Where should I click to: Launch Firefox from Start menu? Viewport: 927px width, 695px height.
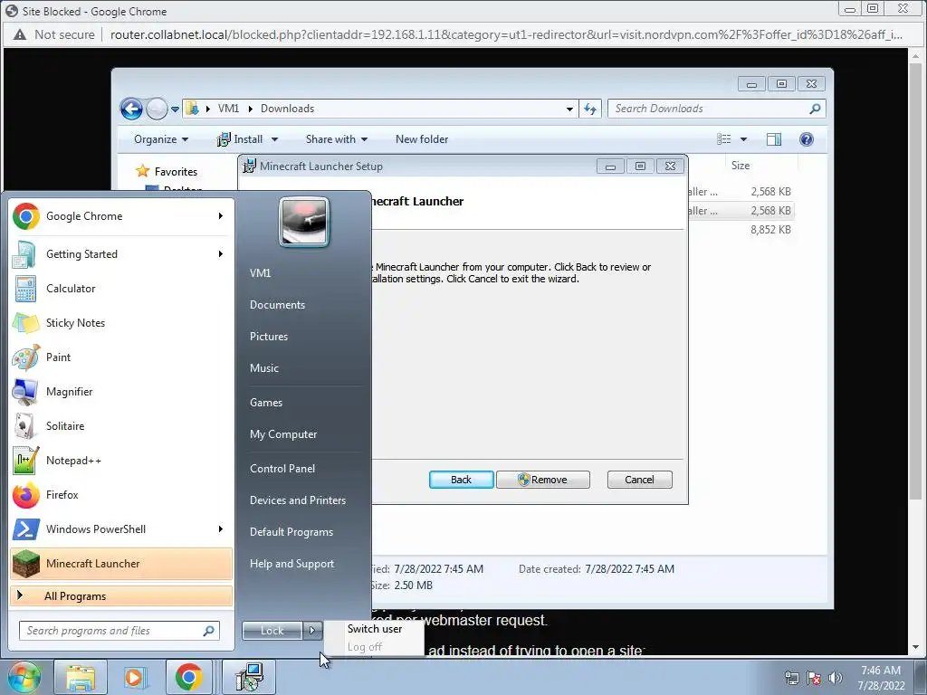click(121, 495)
